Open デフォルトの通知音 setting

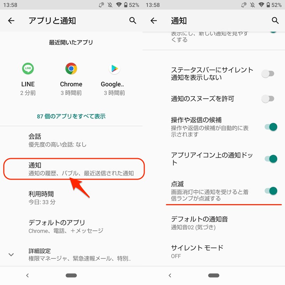coord(214,223)
